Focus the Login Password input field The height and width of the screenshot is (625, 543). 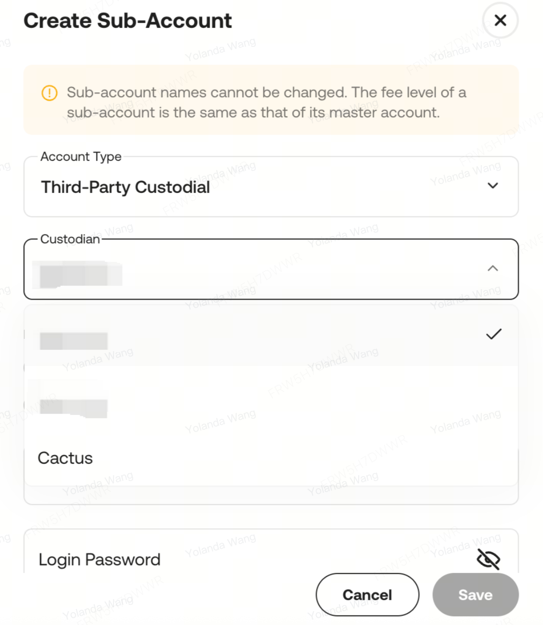point(239,559)
